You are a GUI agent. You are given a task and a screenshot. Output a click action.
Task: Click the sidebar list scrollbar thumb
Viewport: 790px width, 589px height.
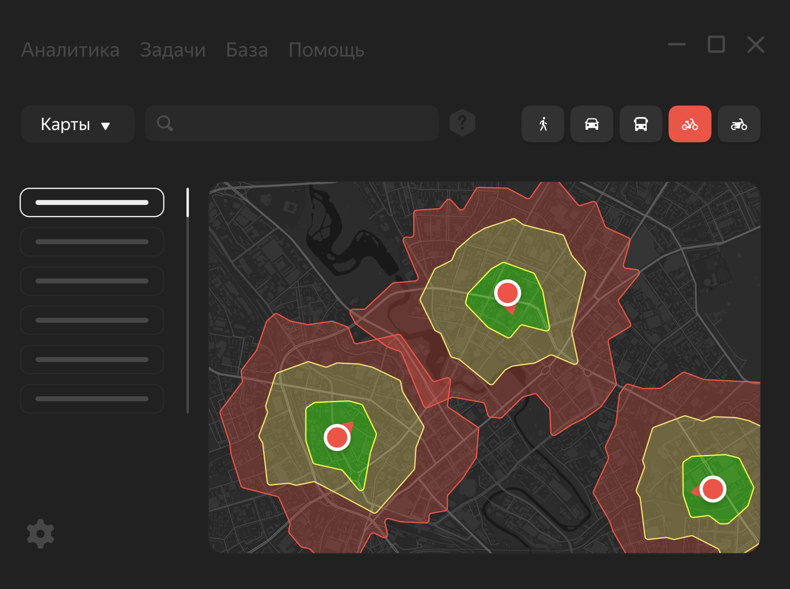[x=187, y=202]
